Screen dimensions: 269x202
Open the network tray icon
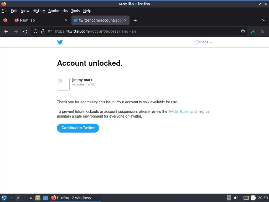(x=246, y=198)
